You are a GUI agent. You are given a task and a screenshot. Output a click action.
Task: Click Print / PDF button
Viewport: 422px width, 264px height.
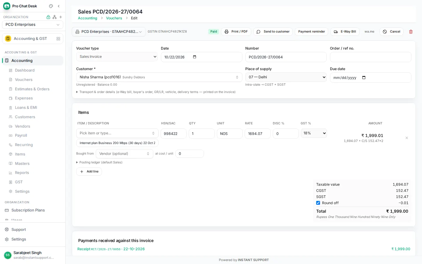pyautogui.click(x=236, y=32)
